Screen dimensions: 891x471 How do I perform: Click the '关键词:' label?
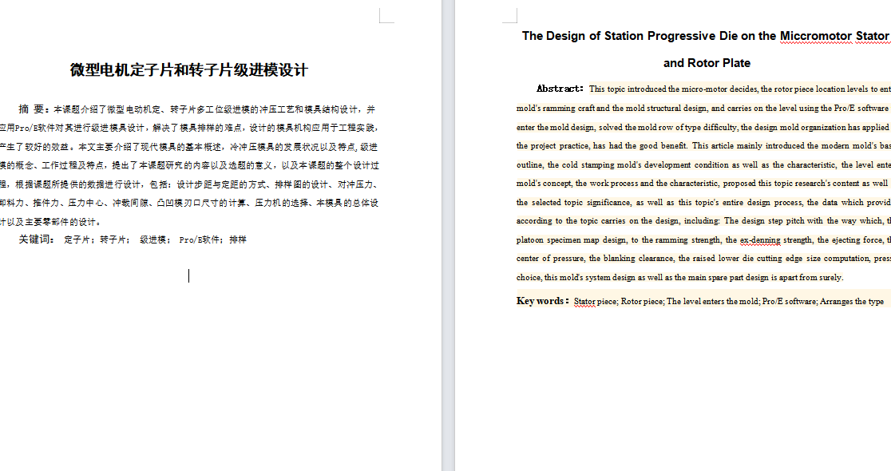click(37, 239)
